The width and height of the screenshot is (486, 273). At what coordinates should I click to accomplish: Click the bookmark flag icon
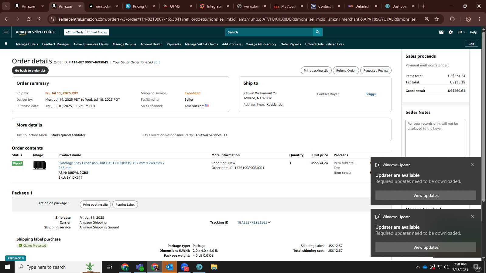[6, 44]
